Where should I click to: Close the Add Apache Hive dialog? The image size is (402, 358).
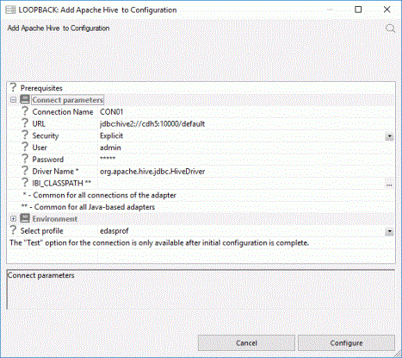[x=387, y=9]
